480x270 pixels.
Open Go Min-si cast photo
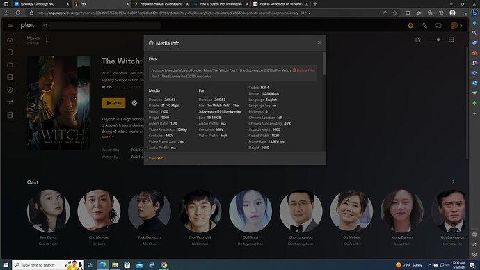tap(250, 211)
